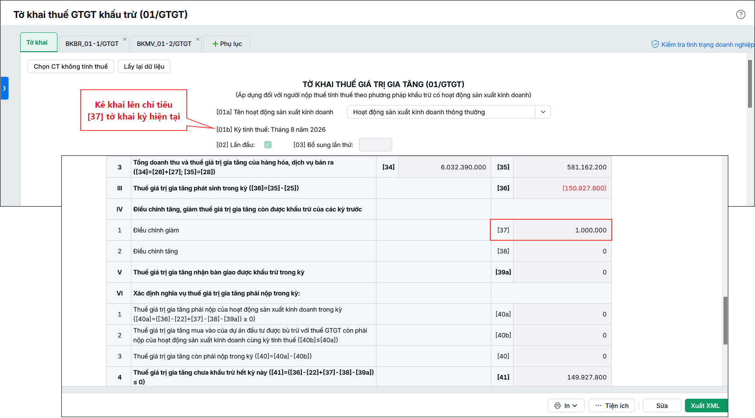Toggle the Lần đầu checkbox

[x=268, y=145]
